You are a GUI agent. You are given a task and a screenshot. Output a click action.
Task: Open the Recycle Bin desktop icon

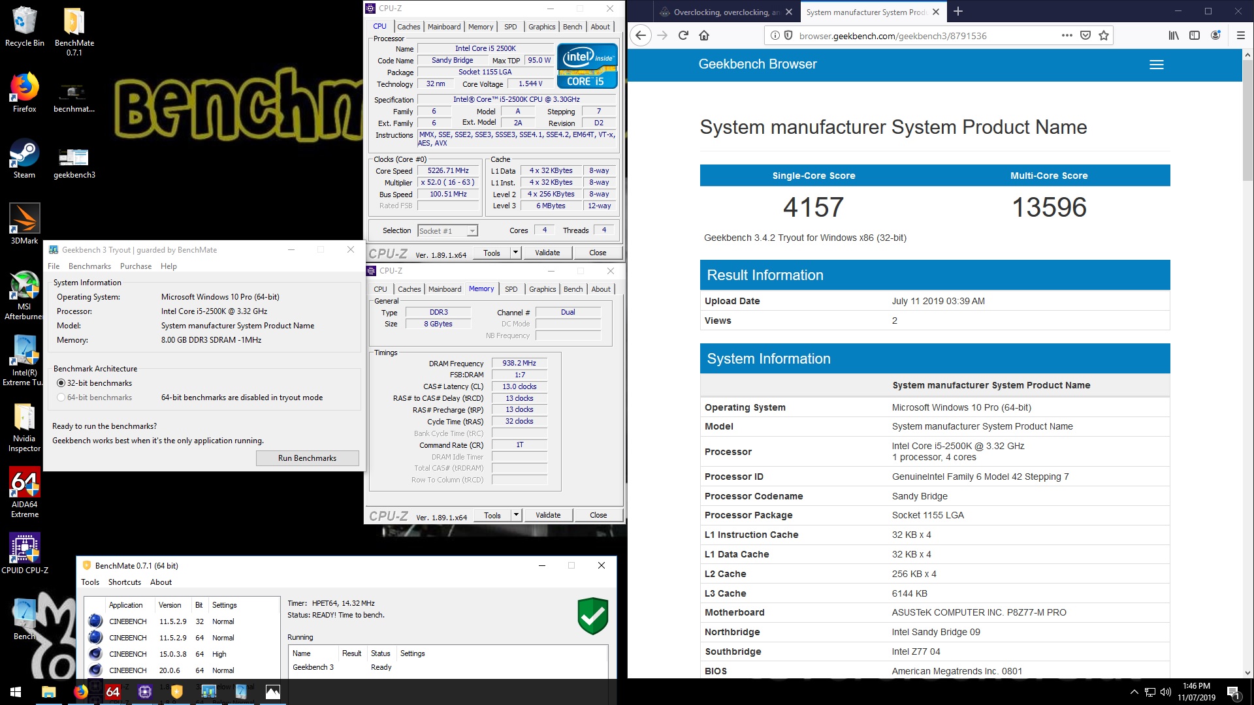[x=24, y=27]
